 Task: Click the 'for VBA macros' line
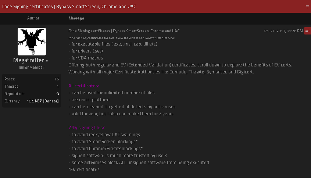[86, 58]
